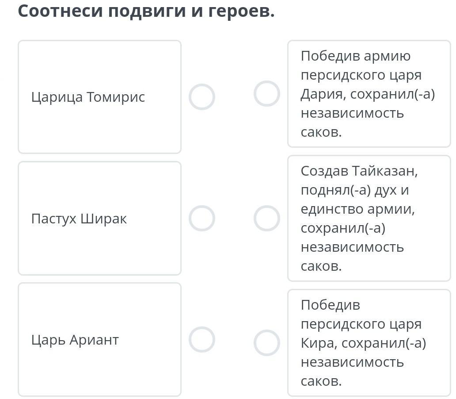This screenshot has width=456, height=399.
Task: Select the connector circle next to Царь Ариант
Action: coord(202,339)
